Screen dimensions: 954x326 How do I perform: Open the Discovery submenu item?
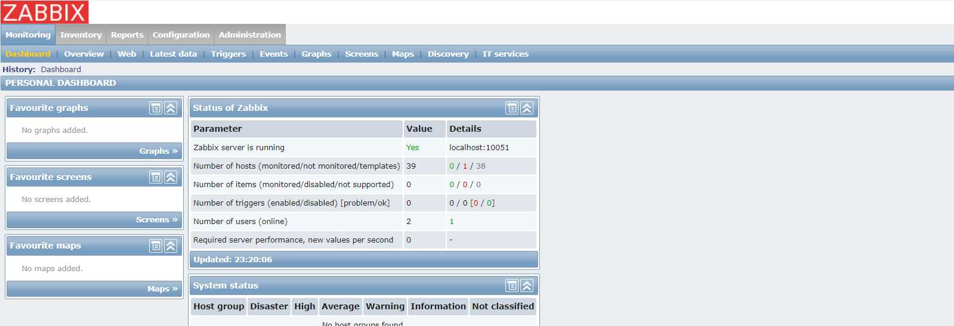coord(448,54)
